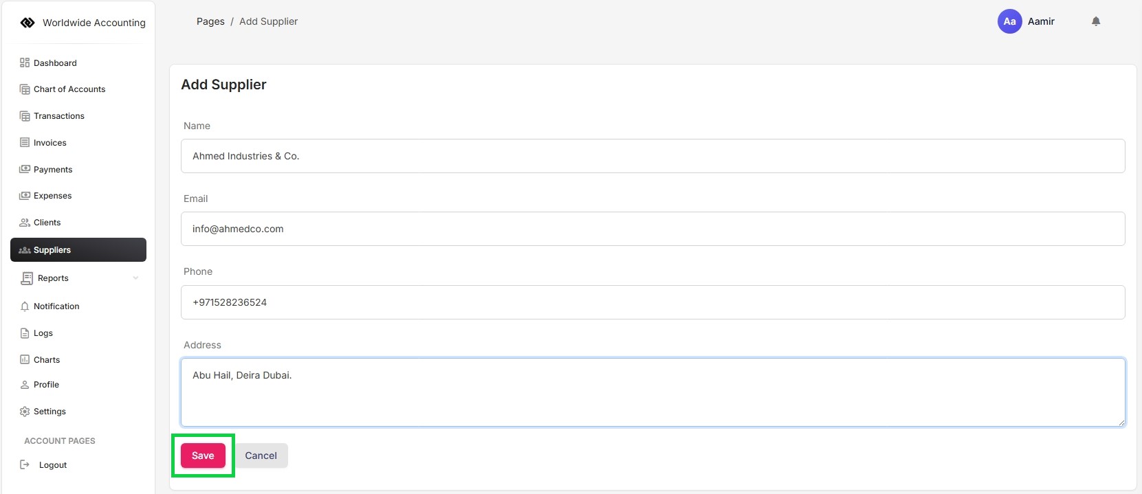Screen dimensions: 1142x494
Task: Click the Settings gear icon in sidebar
Action: point(25,412)
